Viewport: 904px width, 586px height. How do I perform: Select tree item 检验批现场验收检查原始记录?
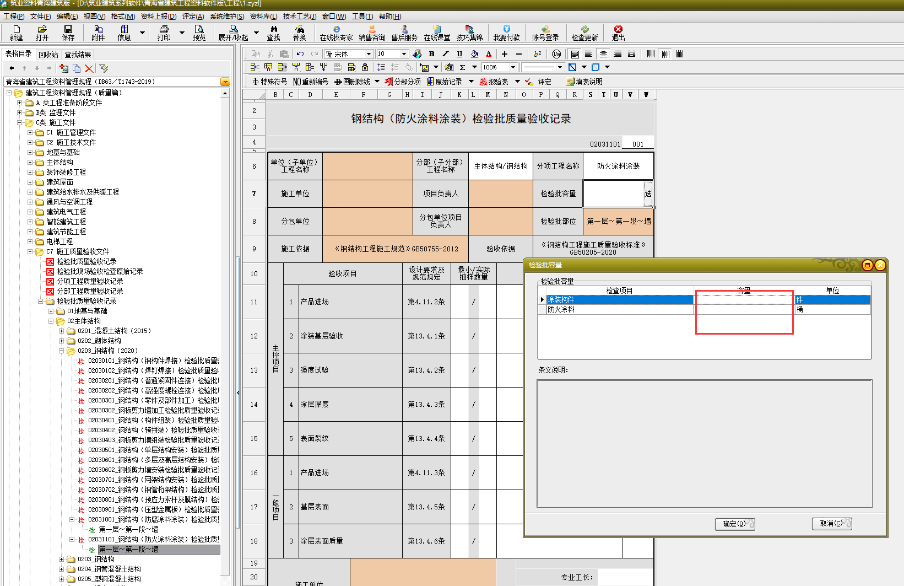tap(100, 272)
